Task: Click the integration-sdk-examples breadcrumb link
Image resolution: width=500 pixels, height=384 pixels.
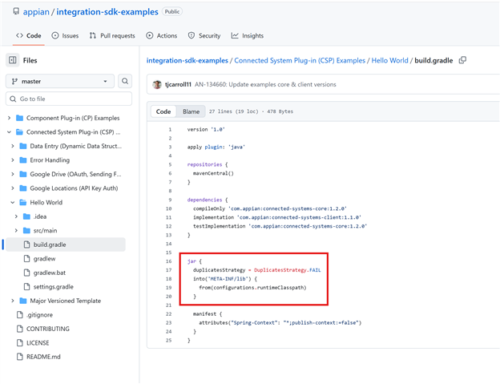Action: (187, 61)
